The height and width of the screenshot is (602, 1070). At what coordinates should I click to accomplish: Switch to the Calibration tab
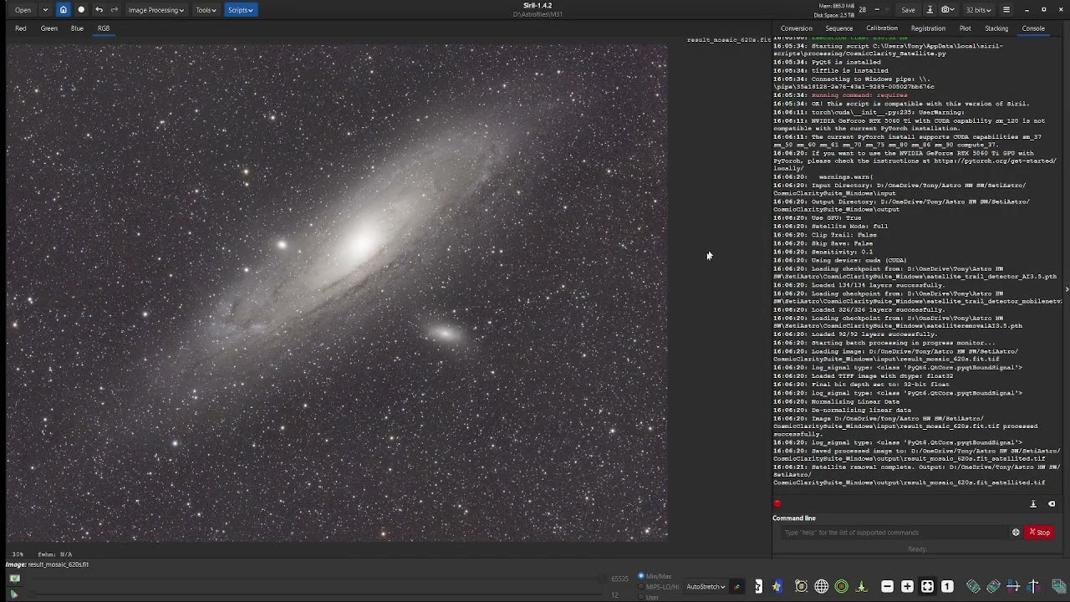click(882, 28)
